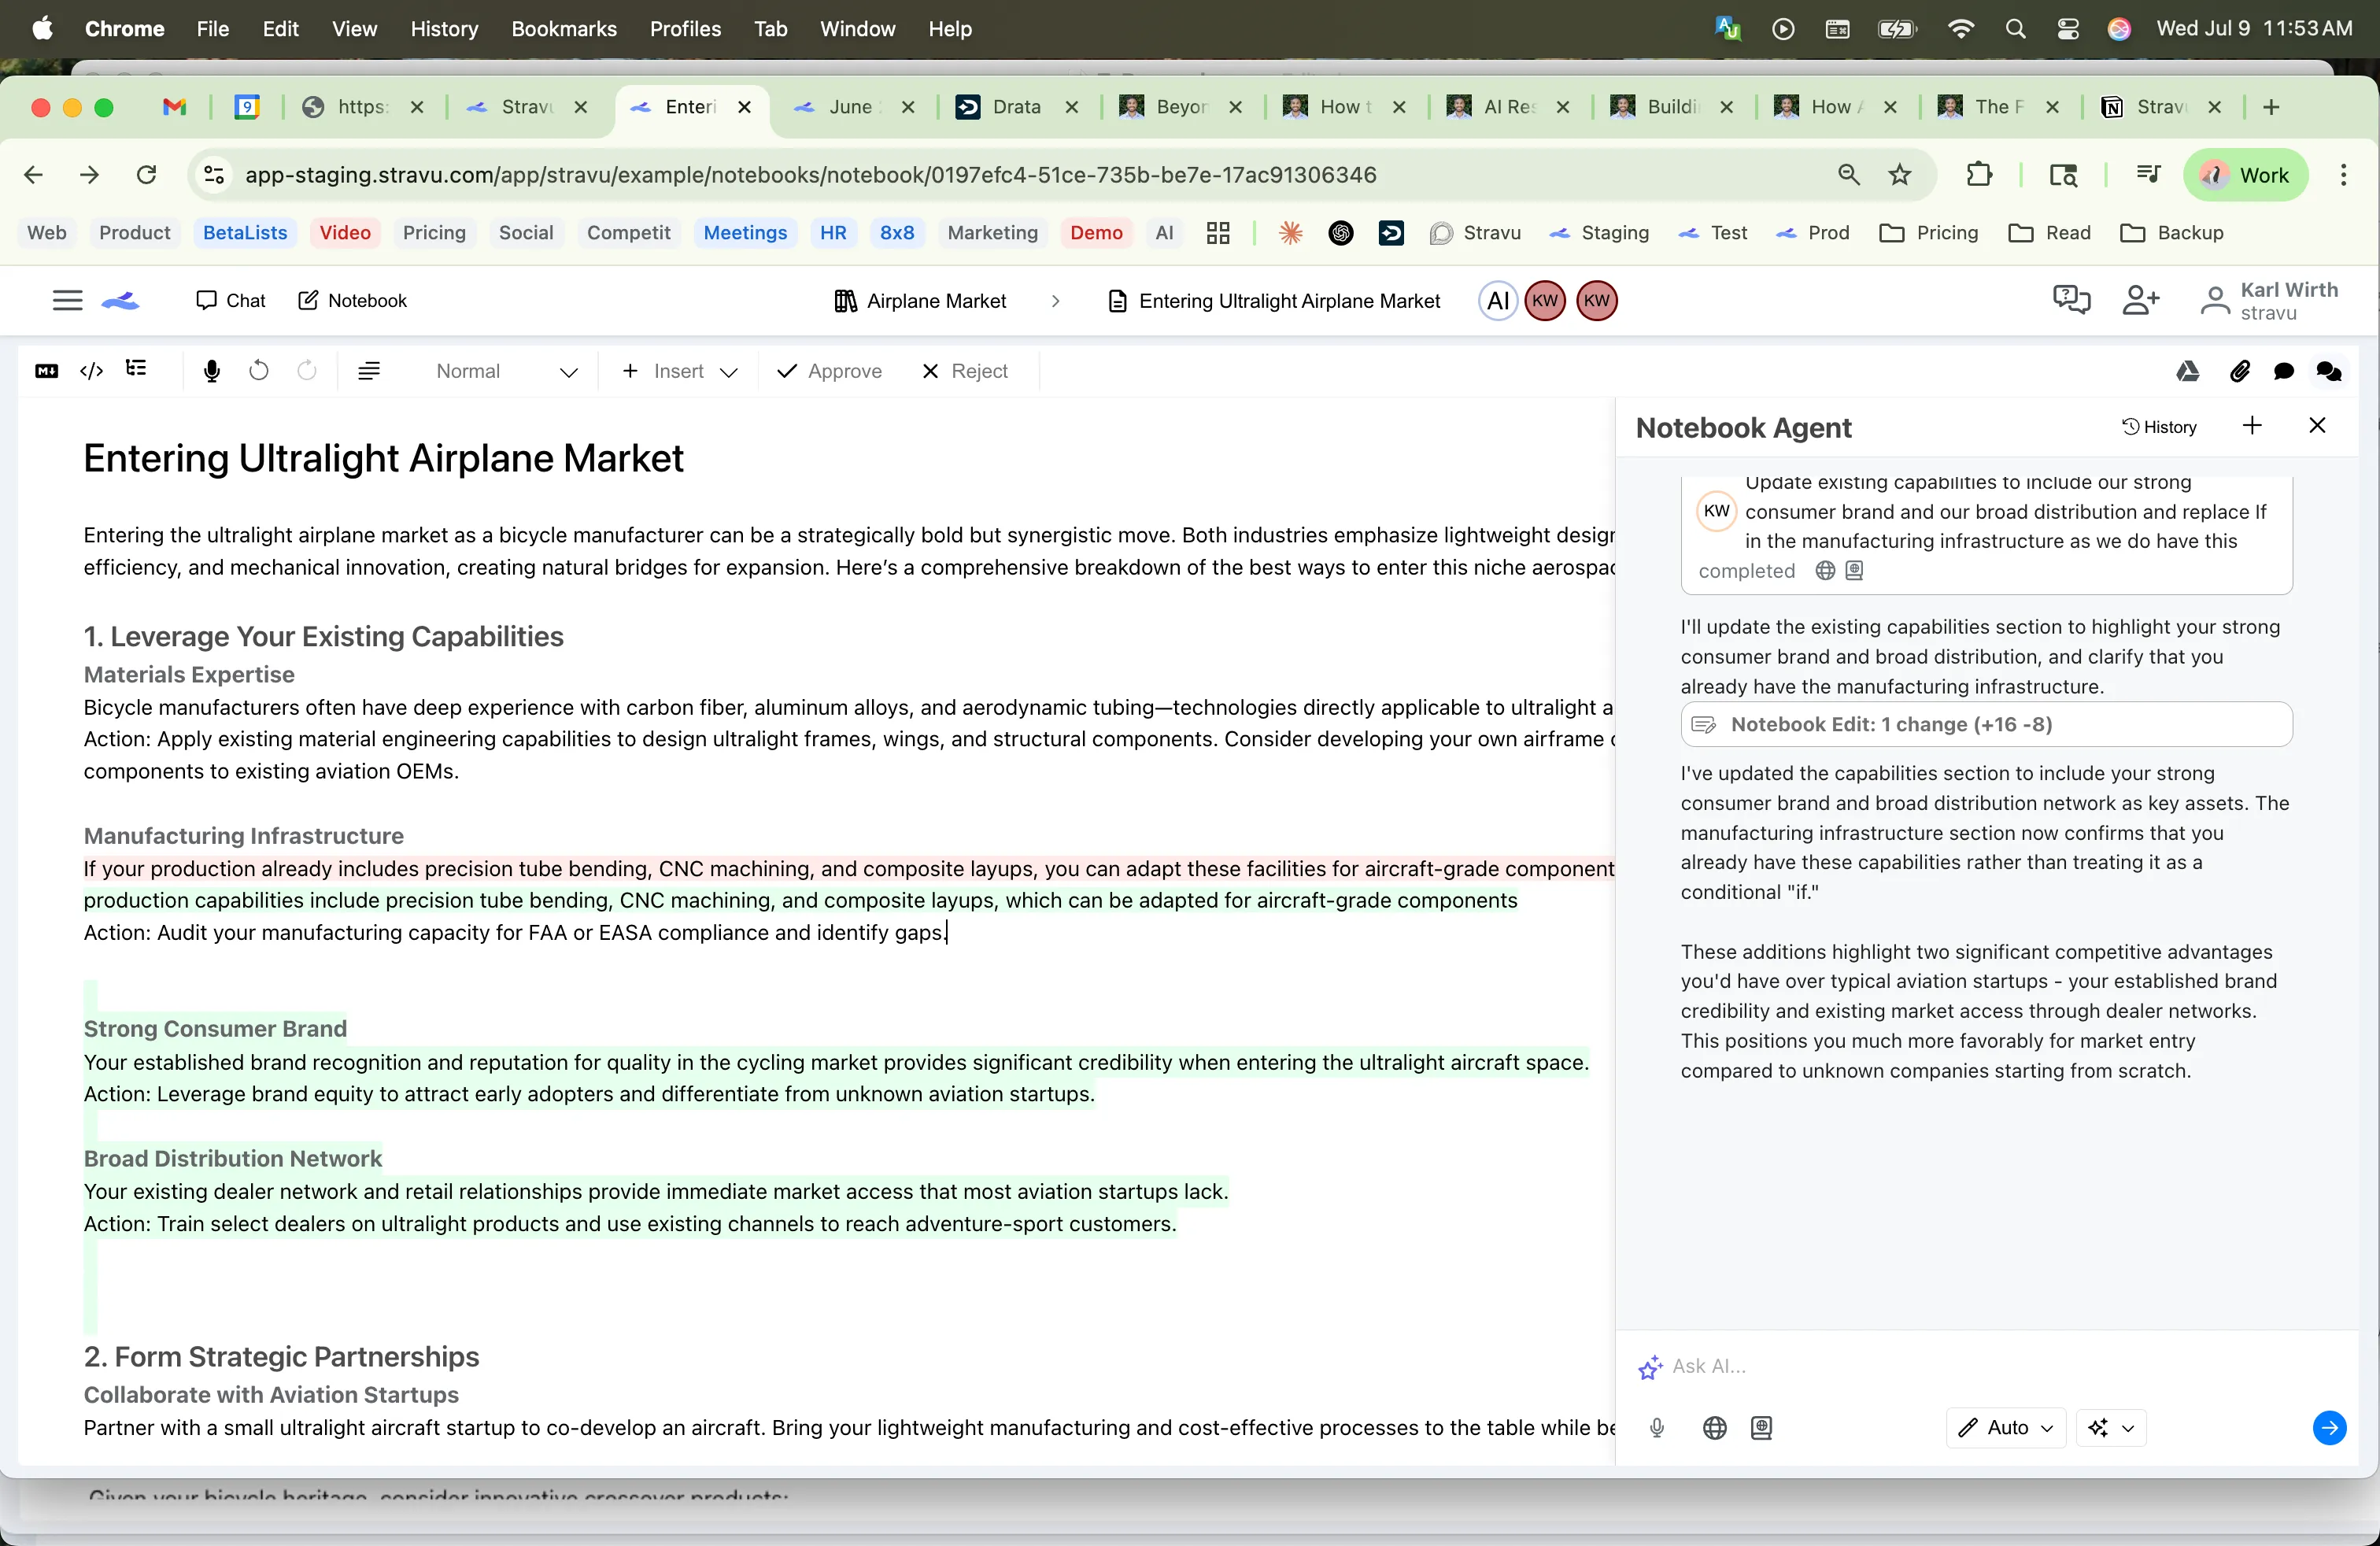Open the Normal paragraph style dropdown

505,371
